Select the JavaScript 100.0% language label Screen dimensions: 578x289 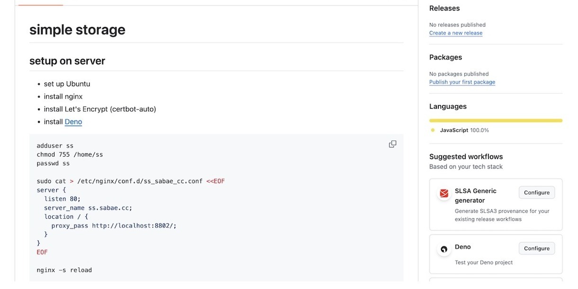pos(464,130)
